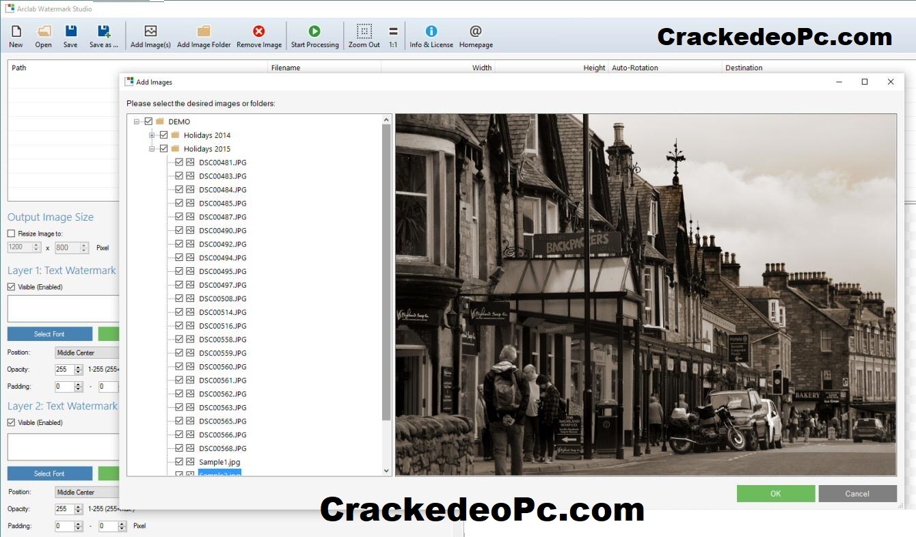Click the height 800 spinner arrows

[x=85, y=248]
